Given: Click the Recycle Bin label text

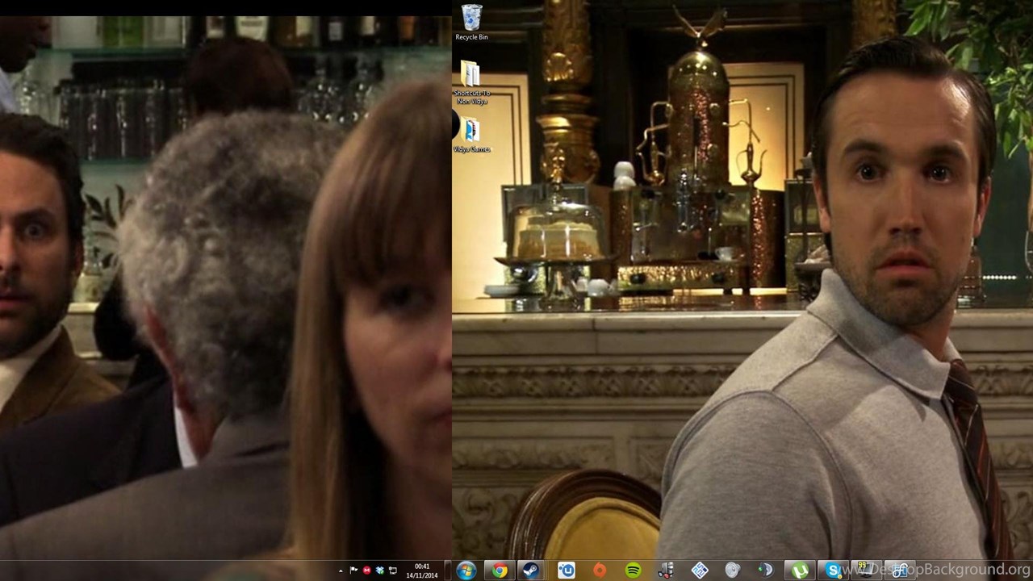Looking at the screenshot, I should click(471, 37).
